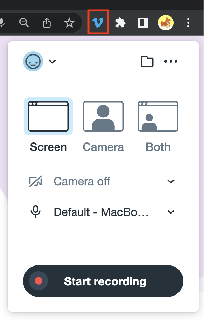This screenshot has width=204, height=321.
Task: Toggle the browser side panel icon
Action: pos(143,23)
